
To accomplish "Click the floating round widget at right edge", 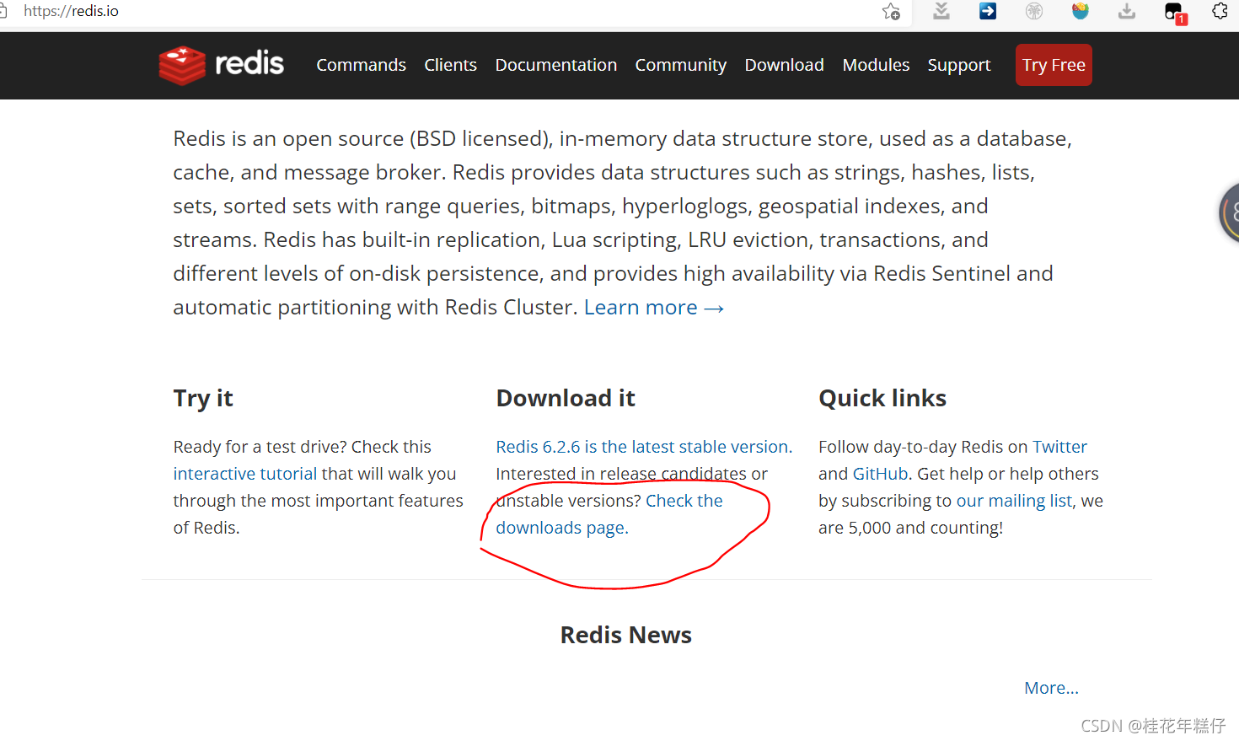I will coord(1229,212).
